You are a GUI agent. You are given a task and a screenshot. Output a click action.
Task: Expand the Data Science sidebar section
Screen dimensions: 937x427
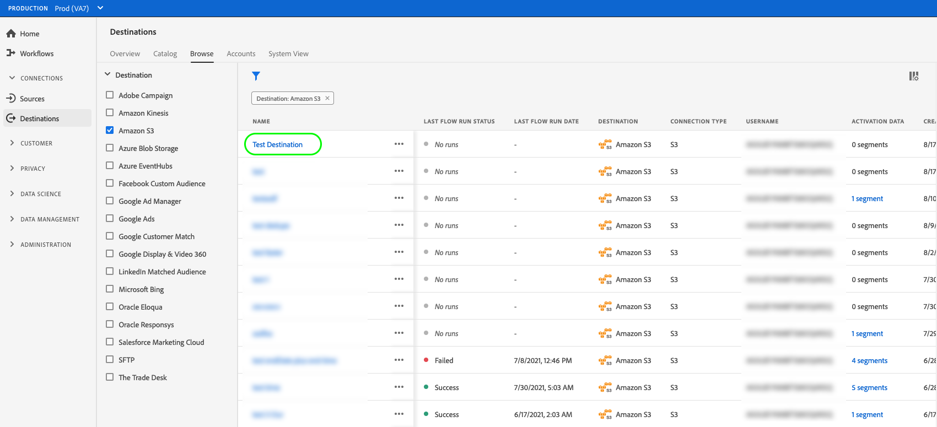pyautogui.click(x=12, y=193)
